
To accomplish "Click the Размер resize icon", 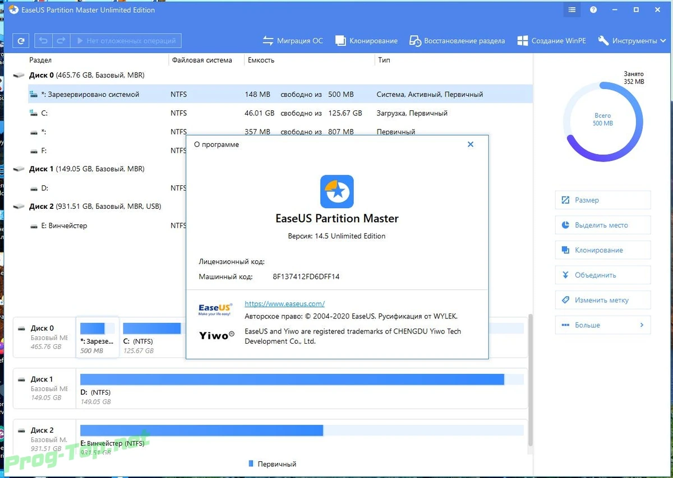I will pos(565,200).
